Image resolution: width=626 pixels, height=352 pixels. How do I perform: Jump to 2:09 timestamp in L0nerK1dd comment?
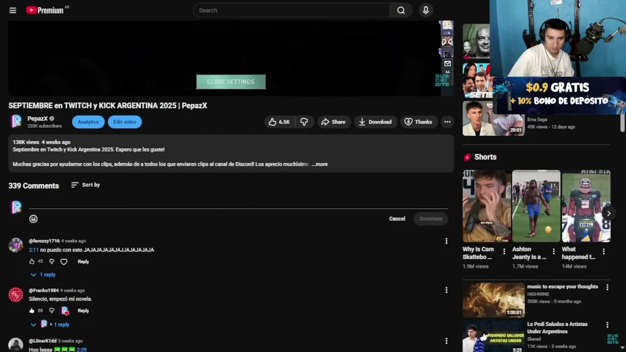coord(82,350)
